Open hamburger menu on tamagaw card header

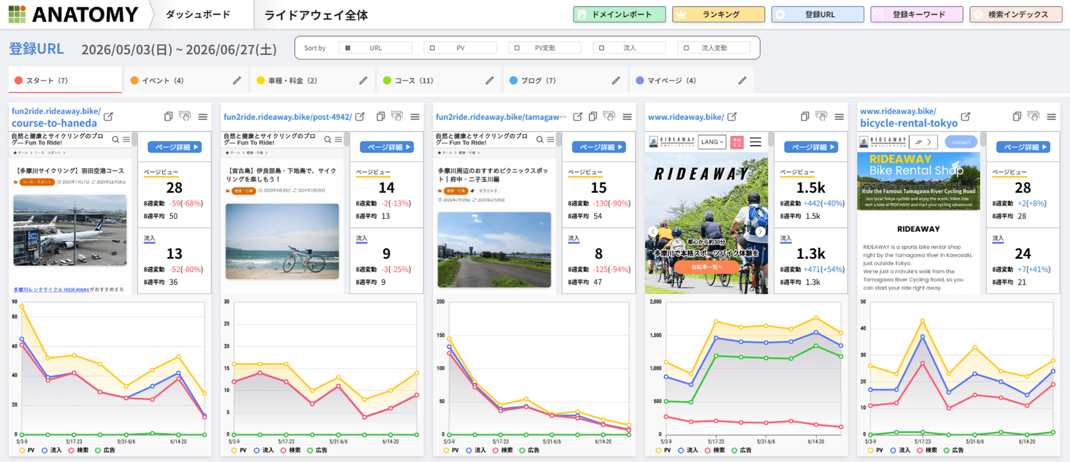click(627, 116)
